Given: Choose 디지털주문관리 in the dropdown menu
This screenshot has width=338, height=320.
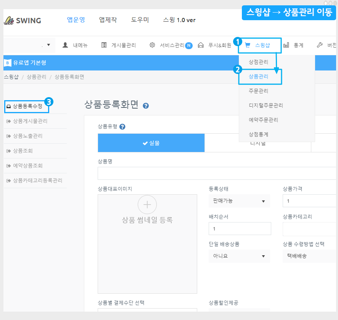Looking at the screenshot, I should [266, 106].
